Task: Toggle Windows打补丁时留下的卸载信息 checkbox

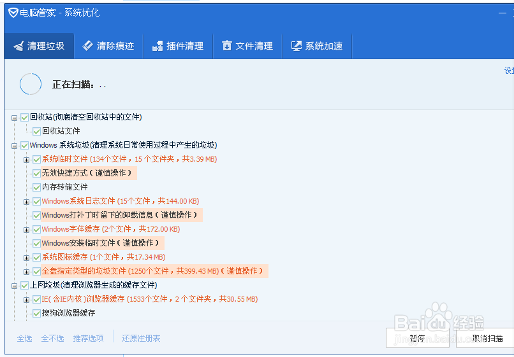Action: pyautogui.click(x=36, y=216)
